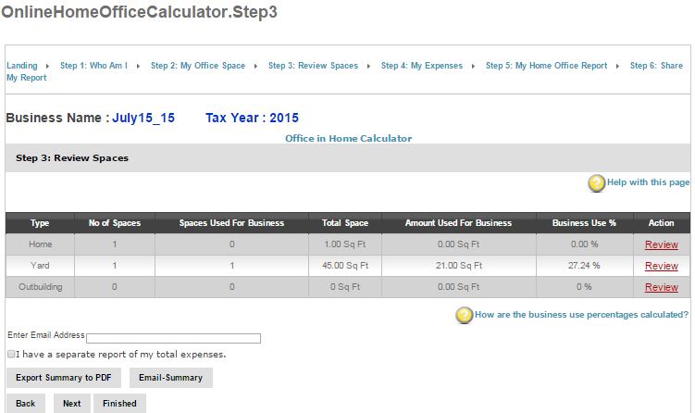This screenshot has height=413, width=695.
Task: Tick 'I have a separate report' checkbox
Action: (11, 354)
